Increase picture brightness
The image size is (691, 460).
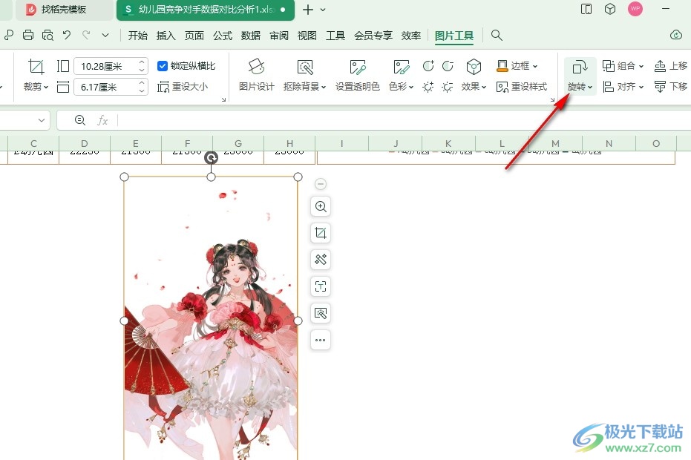click(x=428, y=87)
